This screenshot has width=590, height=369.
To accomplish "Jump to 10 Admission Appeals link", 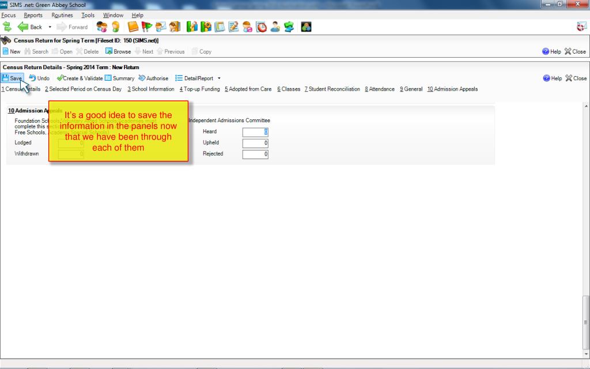I will (452, 89).
